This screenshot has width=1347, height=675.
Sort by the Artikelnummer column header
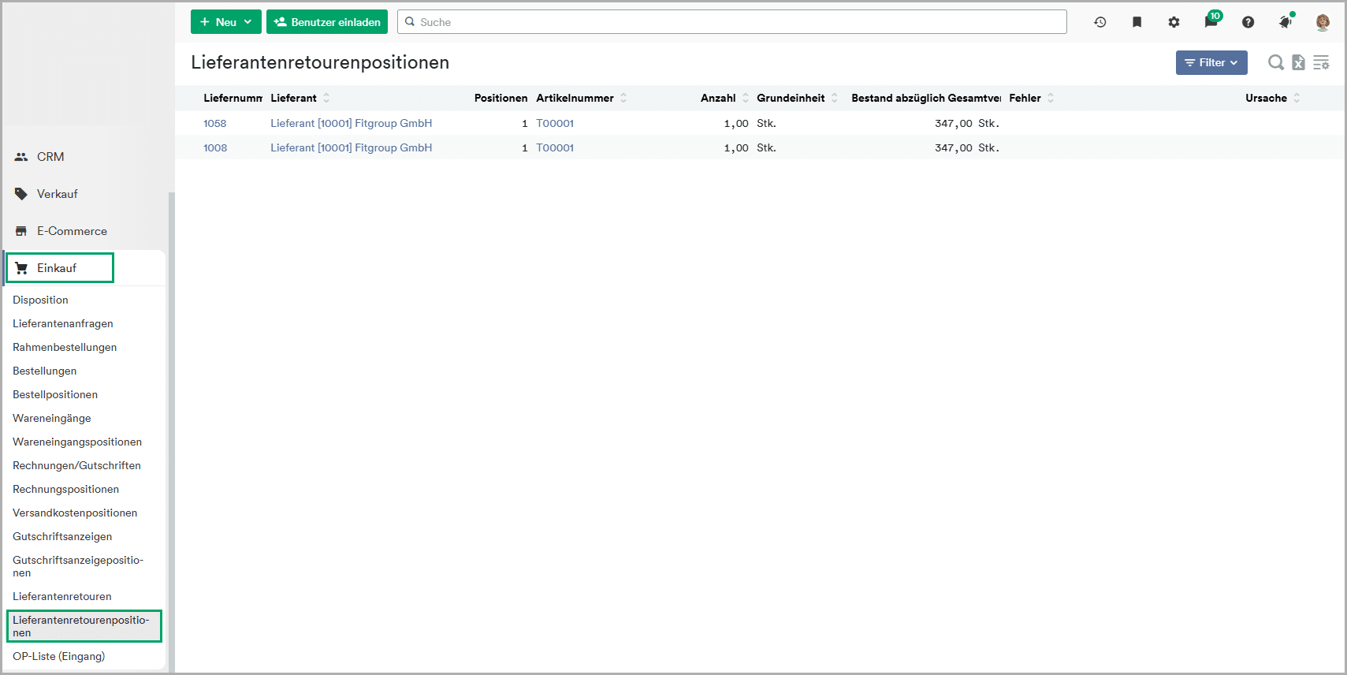pos(575,98)
